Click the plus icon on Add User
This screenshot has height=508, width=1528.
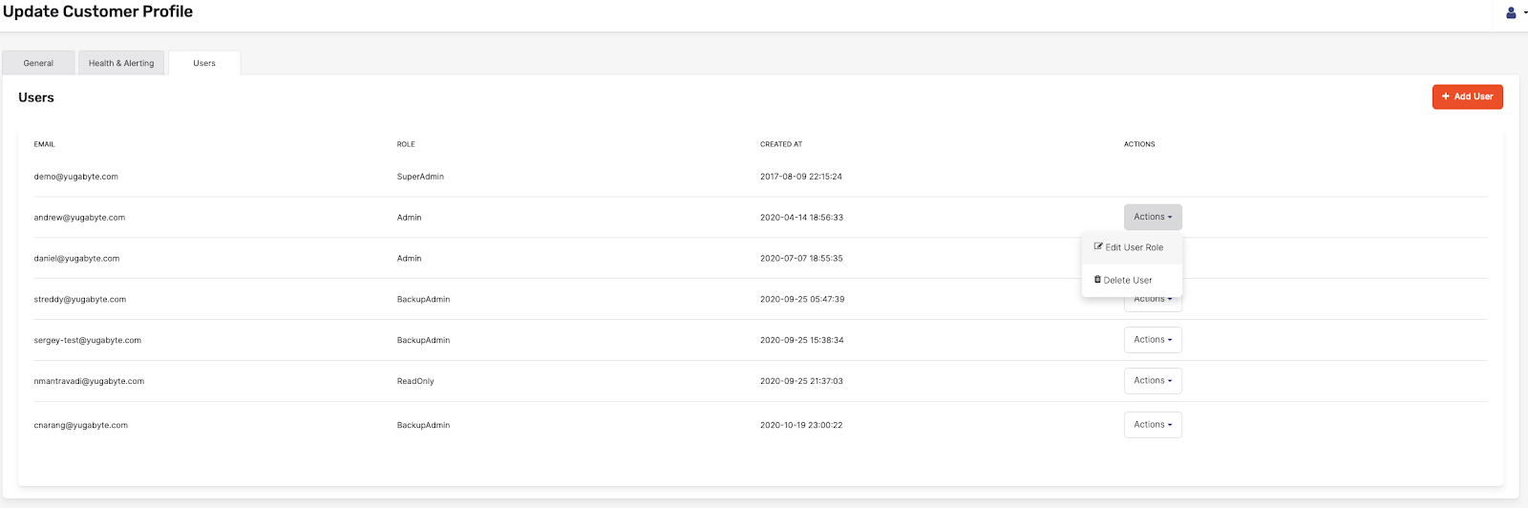point(1446,96)
